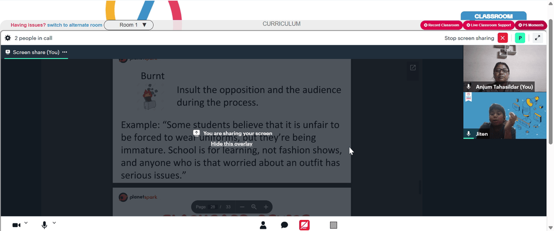Click 'Having issues?' text
Screen dimensions: 554x231
coord(28,25)
